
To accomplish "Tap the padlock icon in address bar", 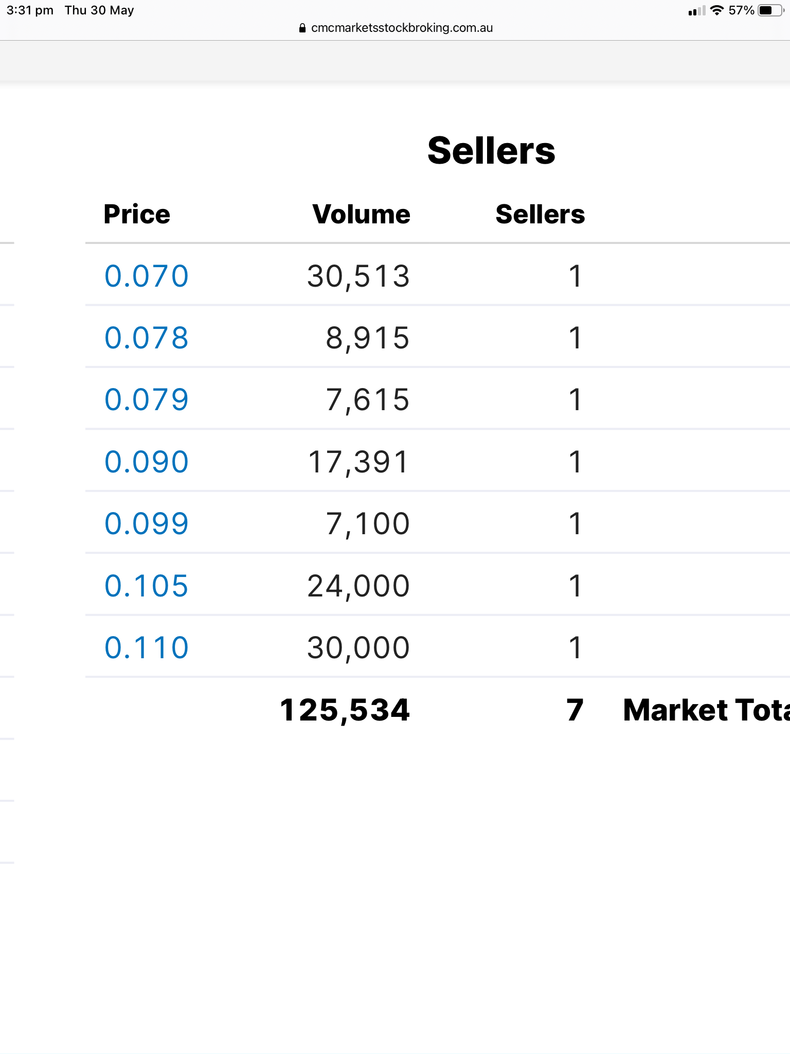I will click(302, 28).
